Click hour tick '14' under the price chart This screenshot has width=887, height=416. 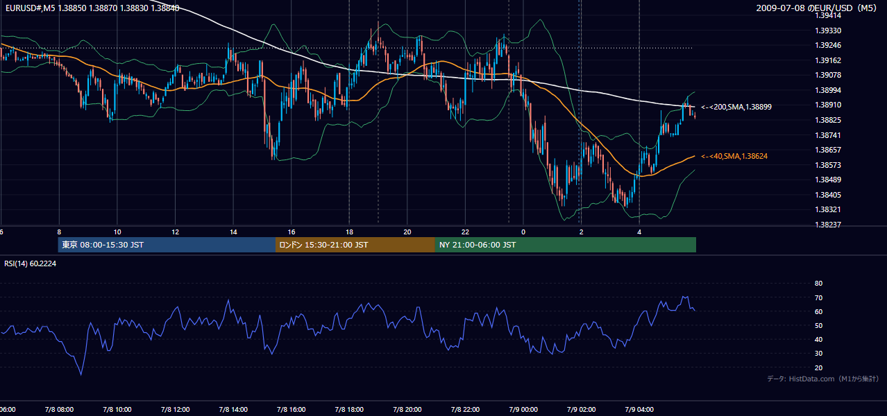(233, 232)
